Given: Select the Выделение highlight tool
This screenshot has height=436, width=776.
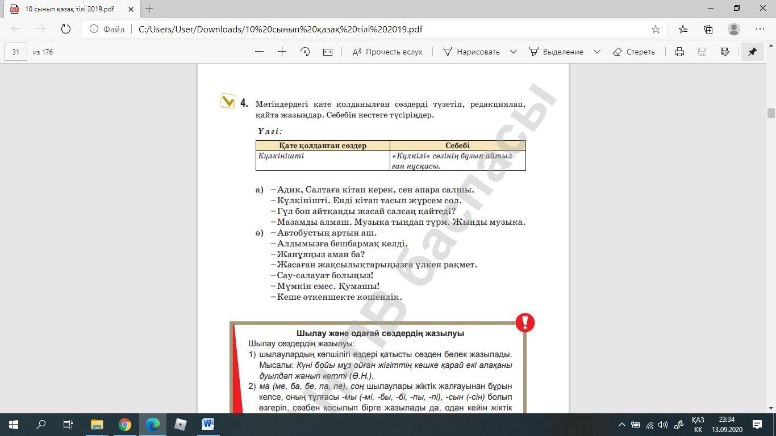Looking at the screenshot, I should pos(556,52).
